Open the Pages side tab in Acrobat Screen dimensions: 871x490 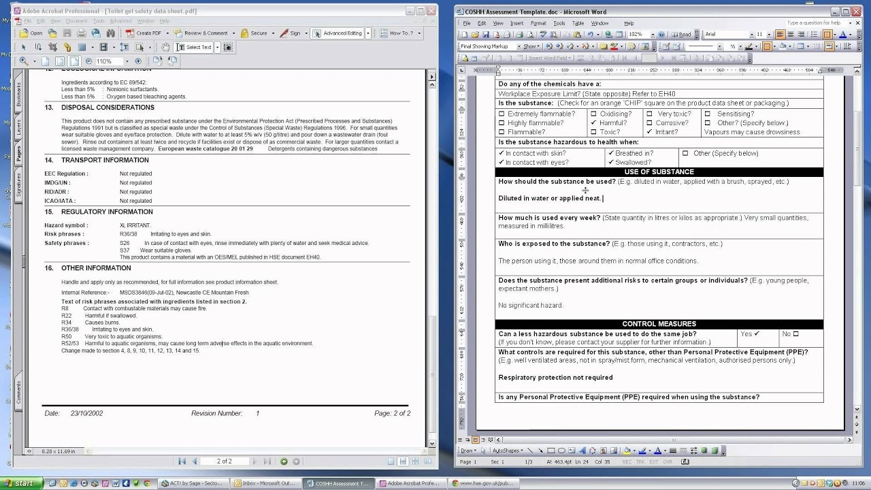click(18, 154)
